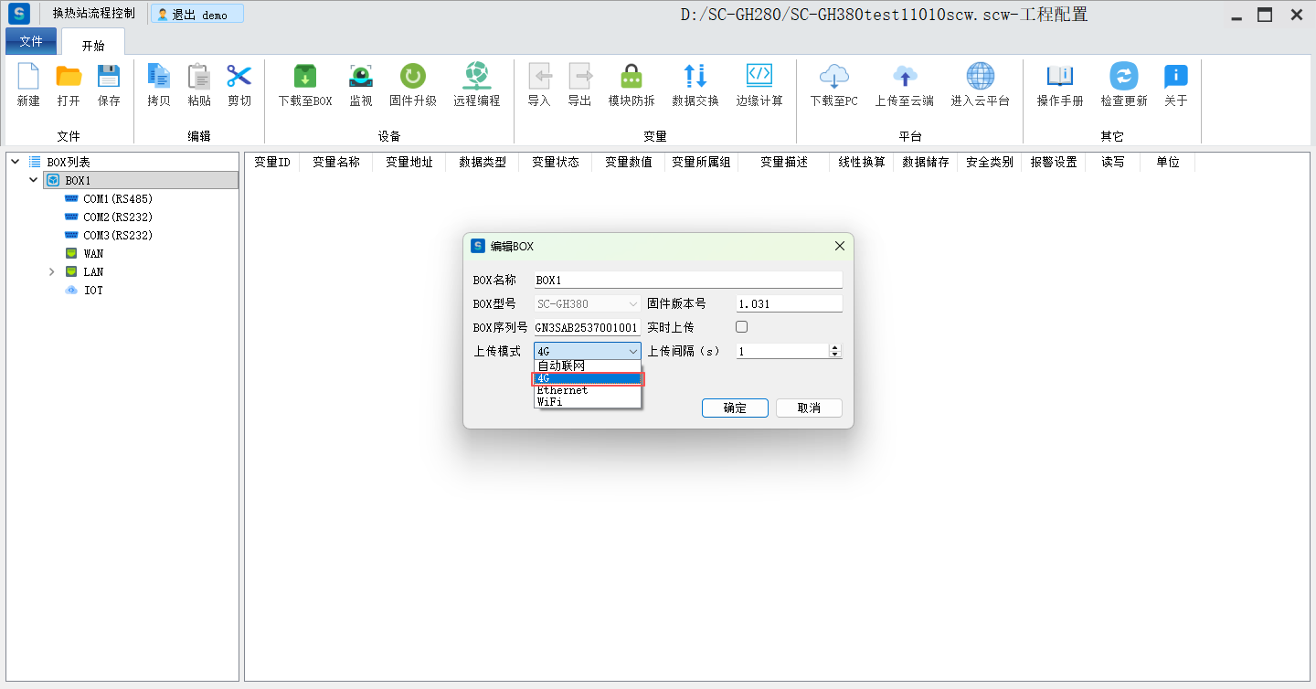1316x689 pixels.
Task: Enable the 实时上传 checkbox
Action: (x=742, y=327)
